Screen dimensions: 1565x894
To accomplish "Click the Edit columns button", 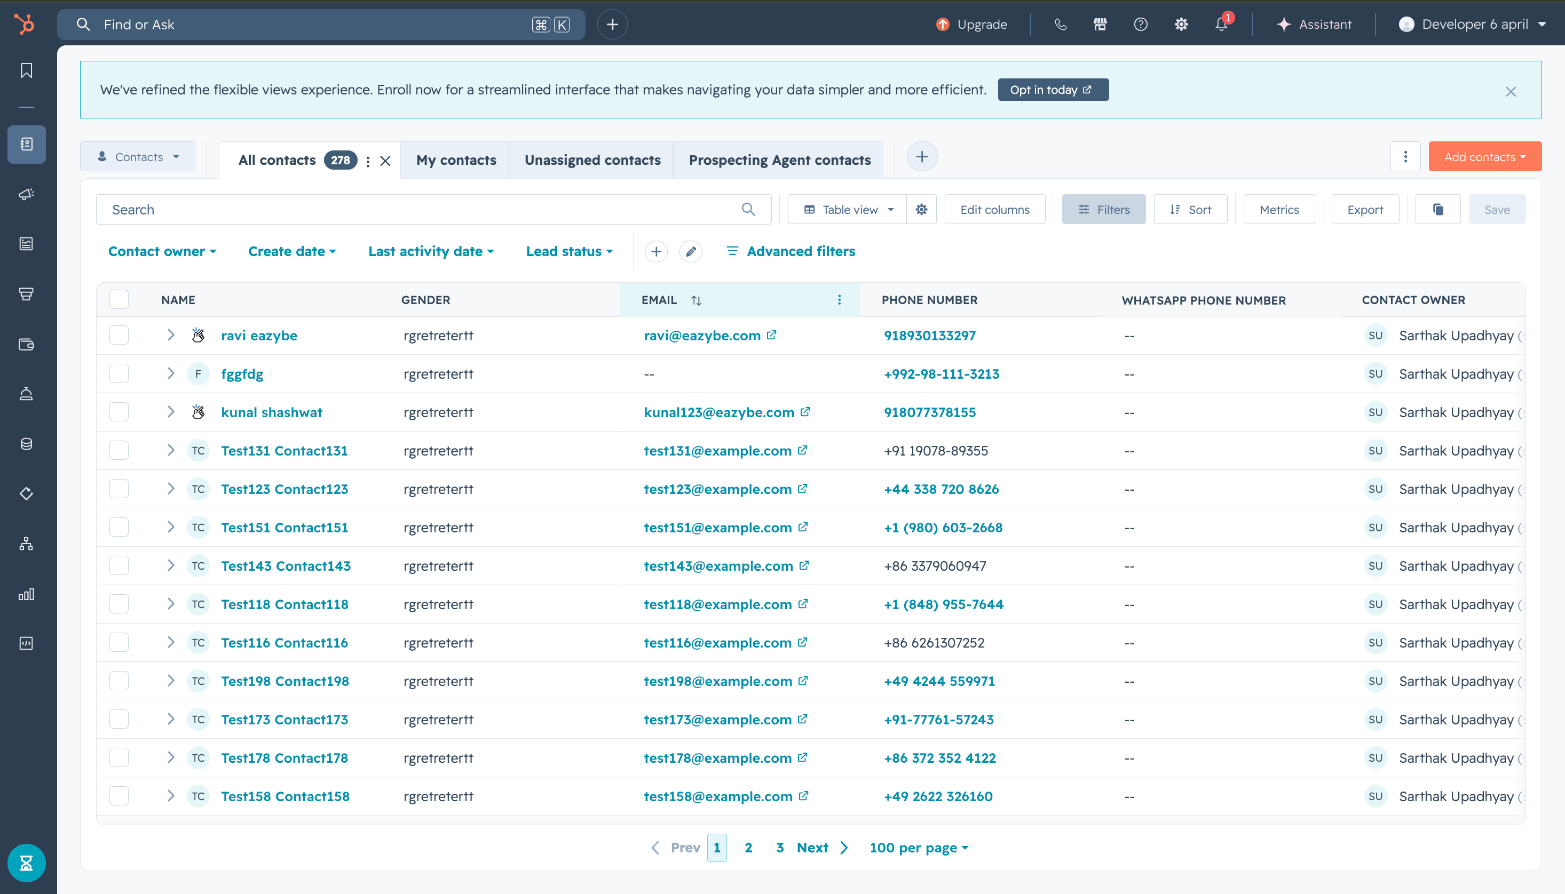I will tap(994, 210).
